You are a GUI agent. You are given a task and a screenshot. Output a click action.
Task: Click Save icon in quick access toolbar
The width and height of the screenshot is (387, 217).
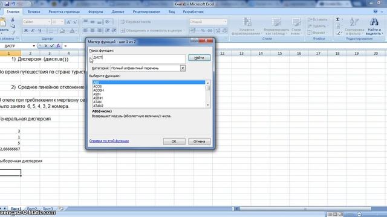pyautogui.click(x=7, y=4)
